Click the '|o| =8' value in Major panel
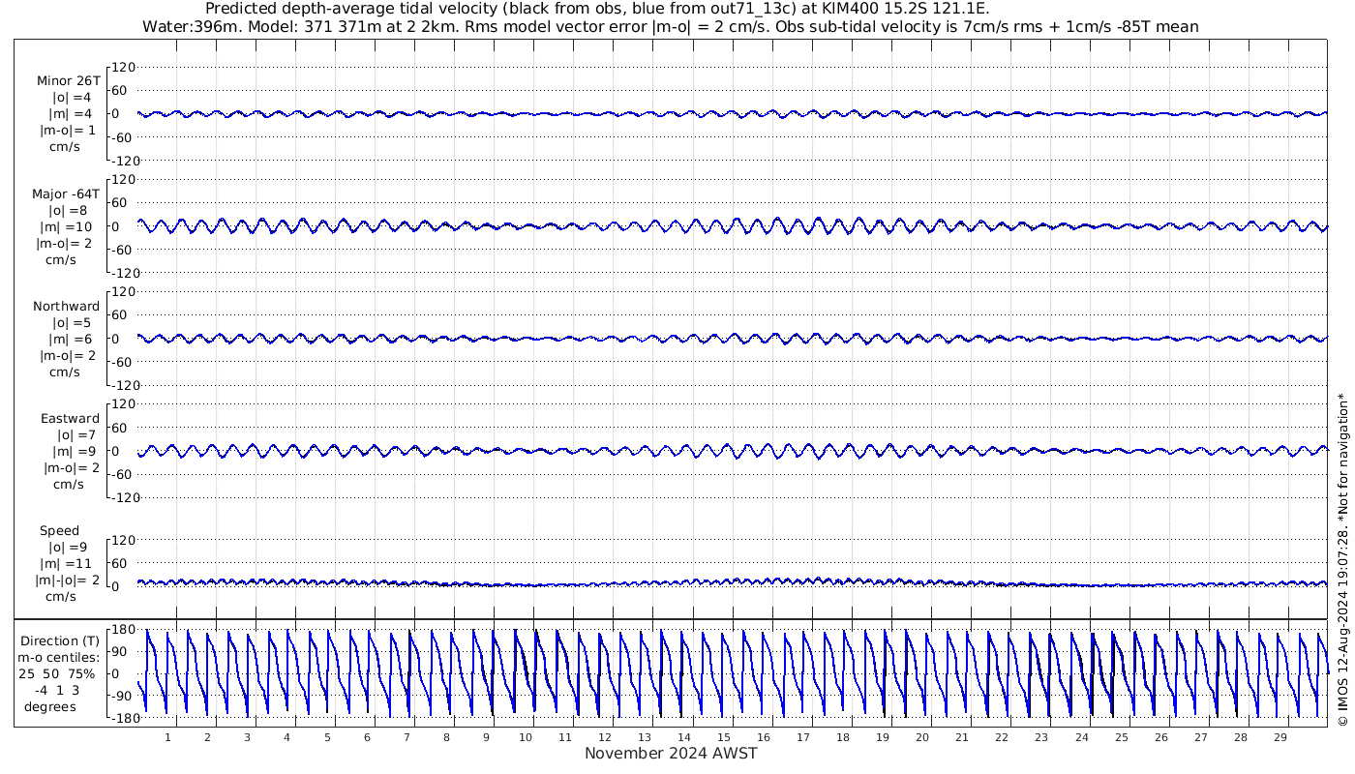 (68, 210)
